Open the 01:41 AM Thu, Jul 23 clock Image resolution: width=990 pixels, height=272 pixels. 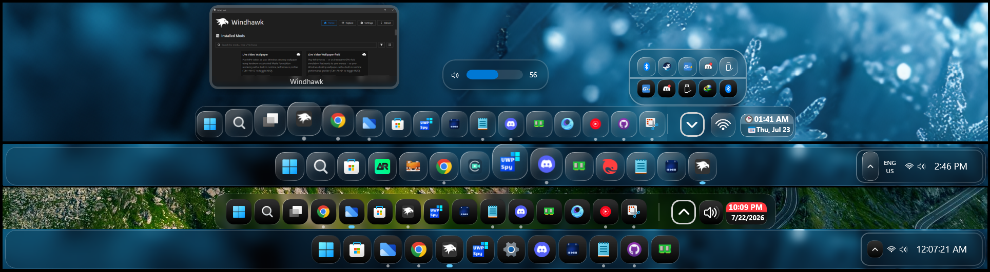point(767,124)
